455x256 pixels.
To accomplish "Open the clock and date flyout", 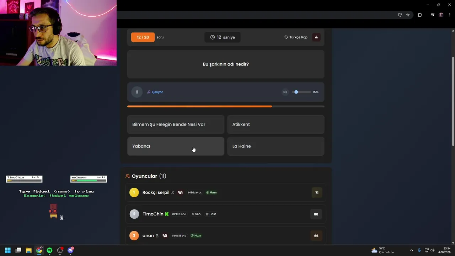I will [444, 250].
